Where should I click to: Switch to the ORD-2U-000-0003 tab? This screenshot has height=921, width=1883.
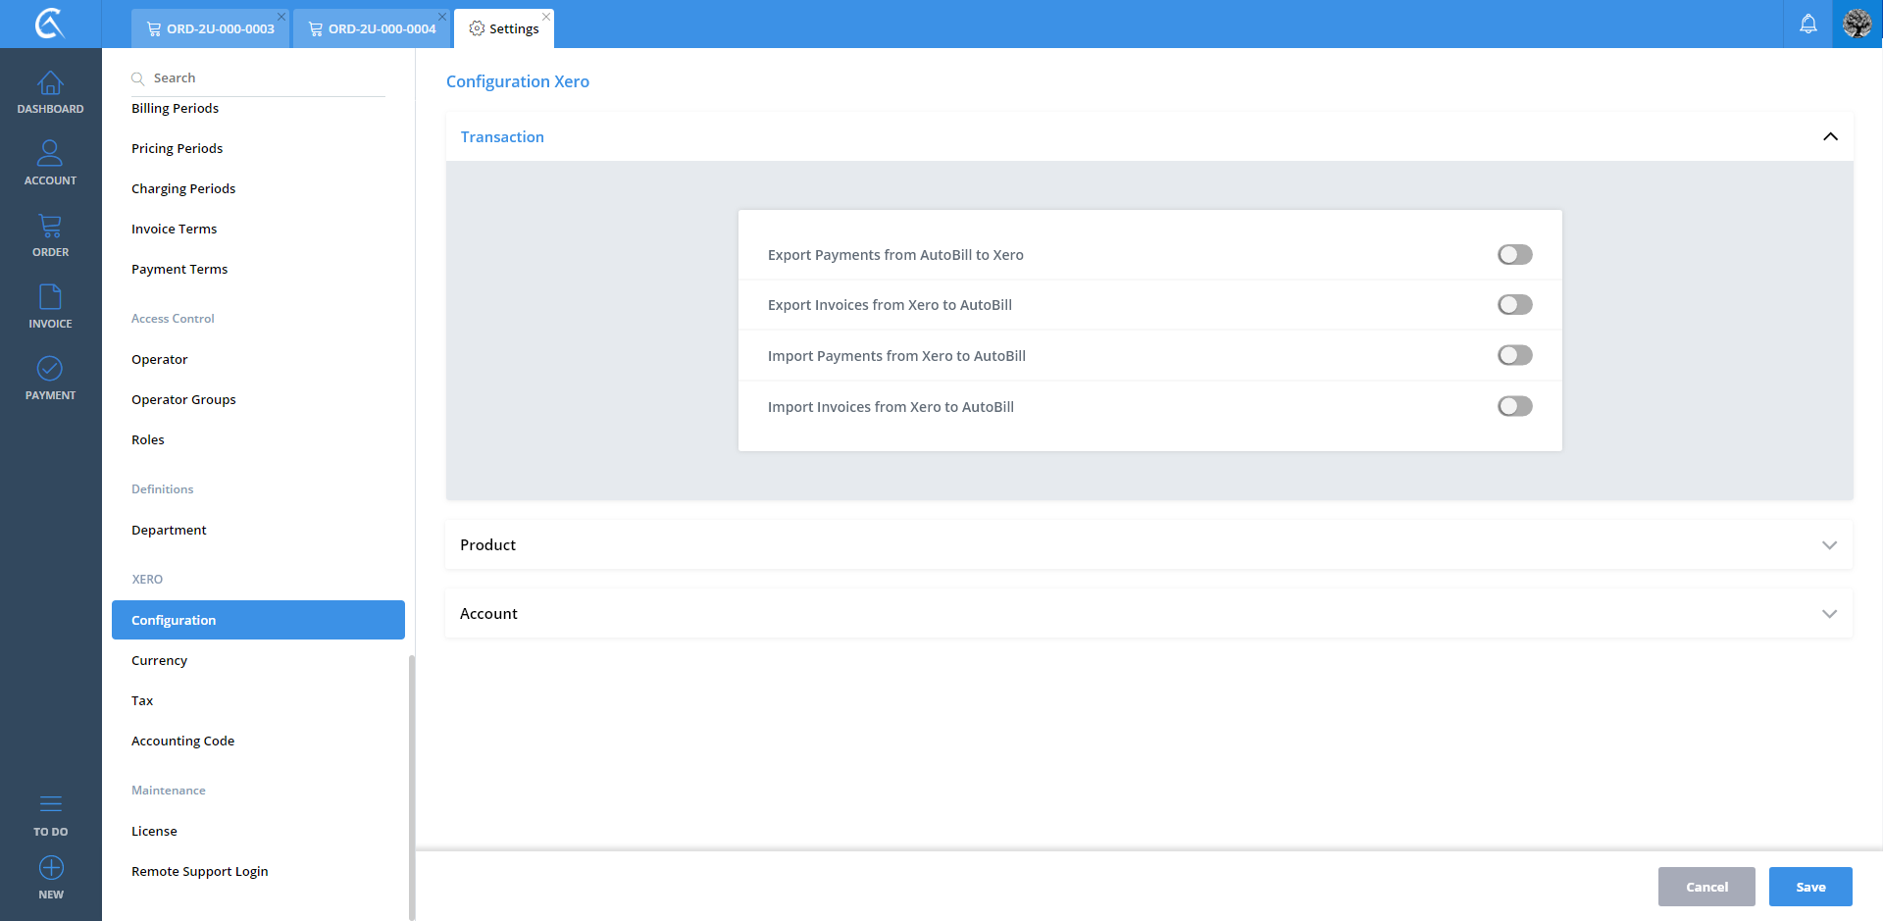click(x=211, y=28)
